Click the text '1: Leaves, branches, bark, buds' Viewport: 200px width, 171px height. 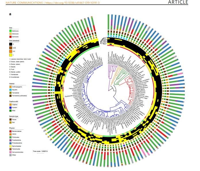(x=20, y=59)
